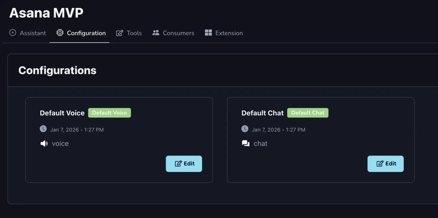
Task: Click the chip icon beside Configuration
Action: 60,33
